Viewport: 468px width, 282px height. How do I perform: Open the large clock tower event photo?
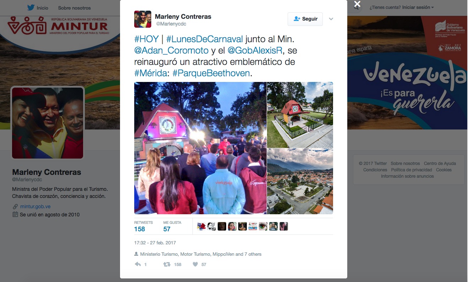point(200,148)
